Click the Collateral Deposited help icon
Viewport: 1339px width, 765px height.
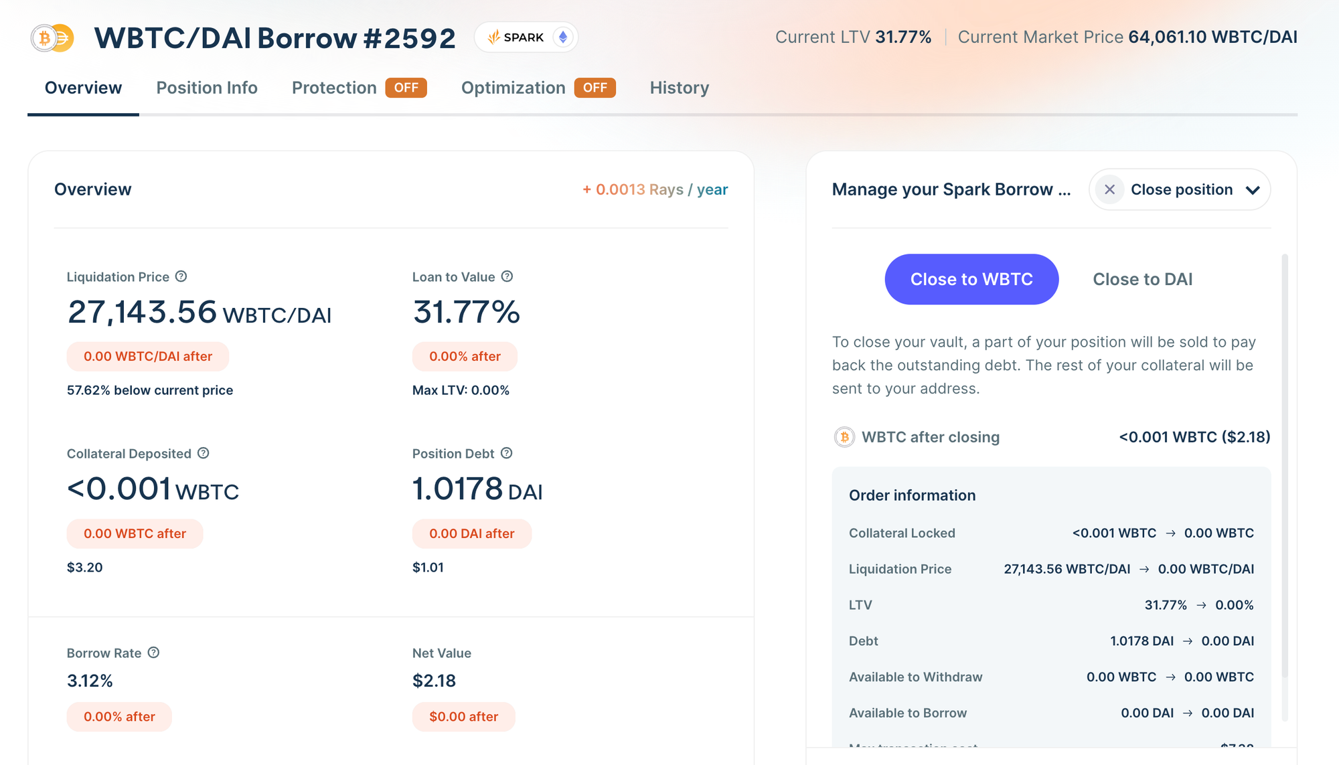pyautogui.click(x=204, y=453)
